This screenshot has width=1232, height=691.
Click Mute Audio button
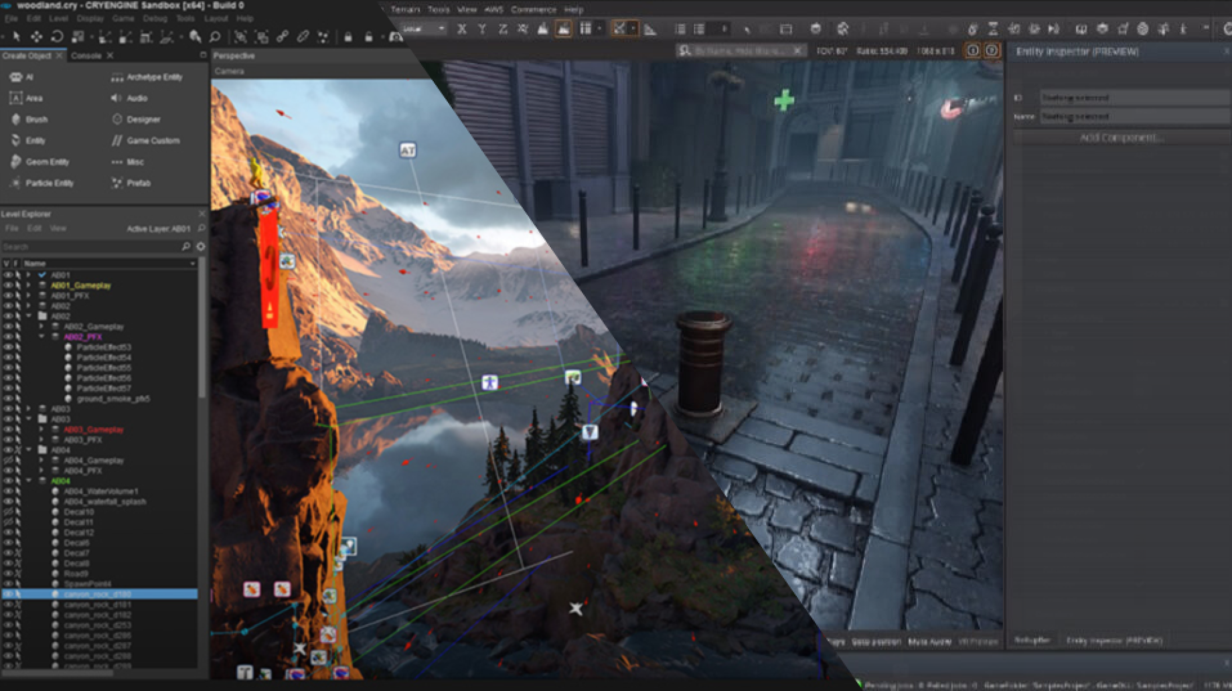coord(929,641)
